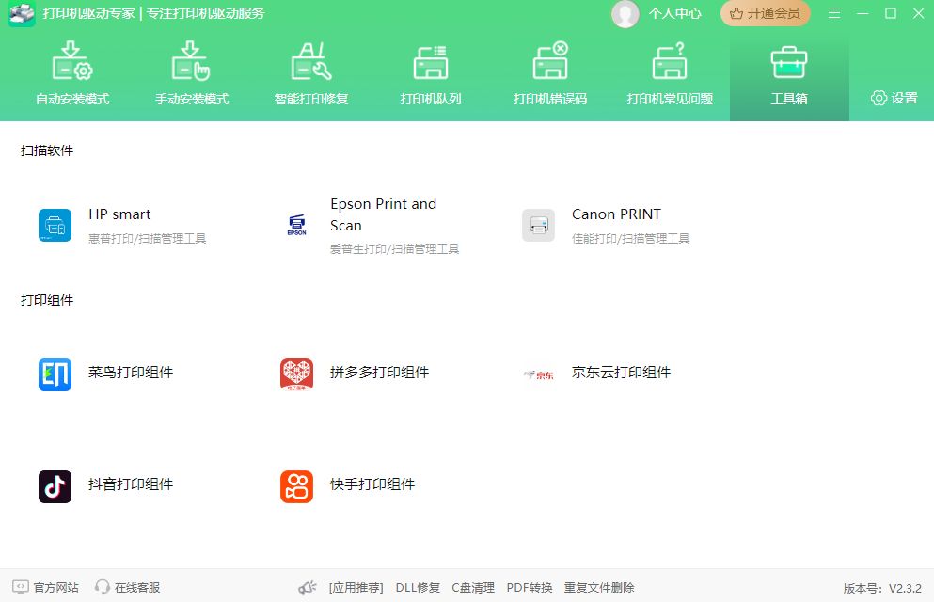
Task: Select the 京东云打印组件 icon
Action: [538, 374]
